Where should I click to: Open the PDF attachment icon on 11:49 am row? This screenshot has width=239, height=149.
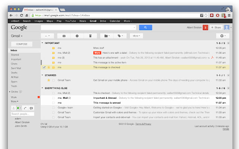[x=212, y=58]
